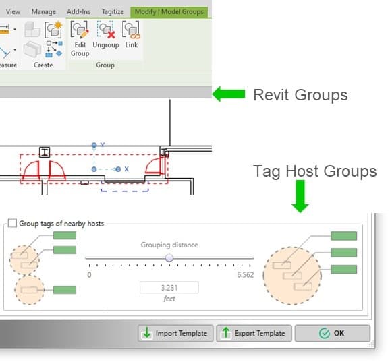This screenshot has width=390, height=364.
Task: Expand the measure tool dropdown arrow
Action: click(x=15, y=50)
